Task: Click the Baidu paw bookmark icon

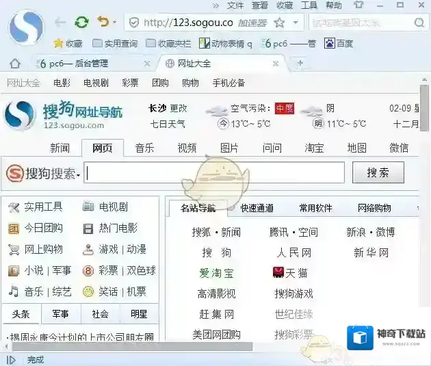Action: tap(329, 43)
